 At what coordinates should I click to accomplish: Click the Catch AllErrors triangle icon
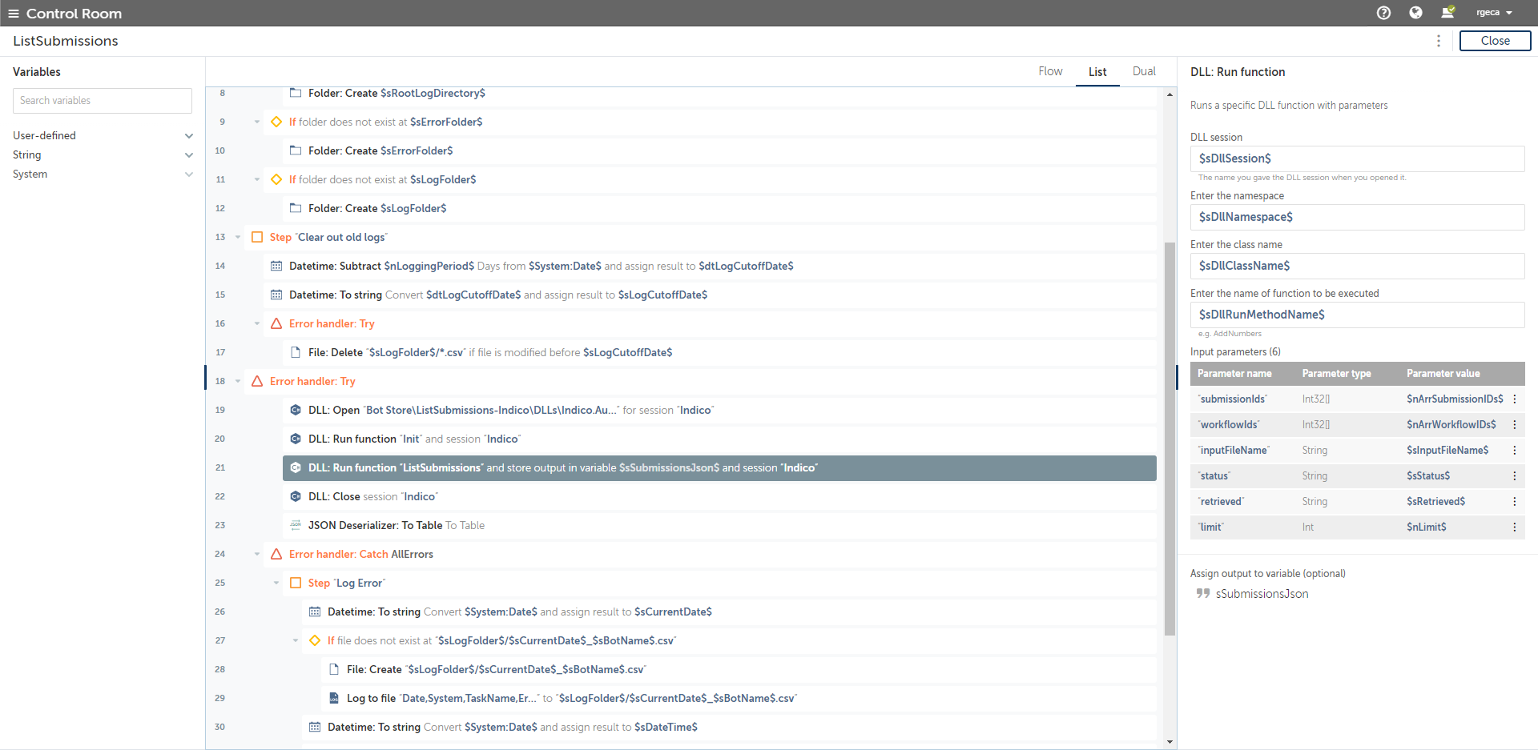coord(276,554)
